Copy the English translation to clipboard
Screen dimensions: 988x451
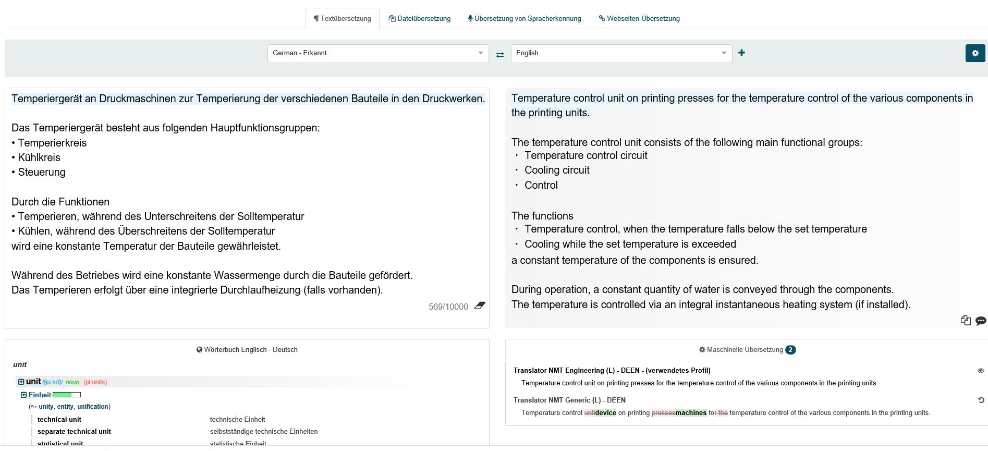pyautogui.click(x=966, y=320)
